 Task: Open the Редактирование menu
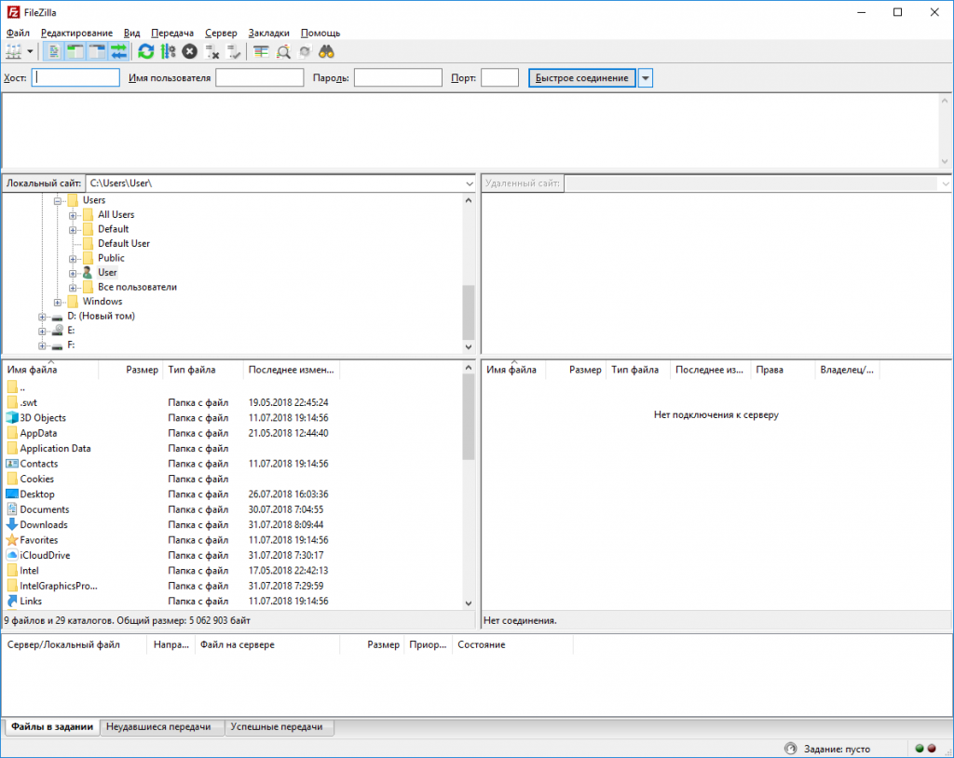76,33
